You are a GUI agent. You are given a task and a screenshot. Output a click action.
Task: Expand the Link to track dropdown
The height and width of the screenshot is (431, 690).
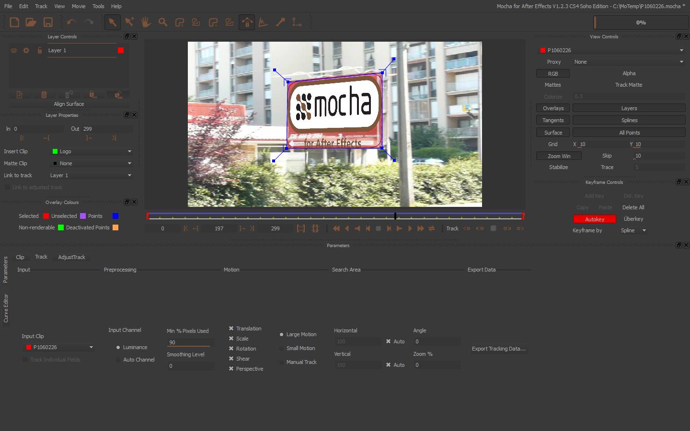click(91, 175)
